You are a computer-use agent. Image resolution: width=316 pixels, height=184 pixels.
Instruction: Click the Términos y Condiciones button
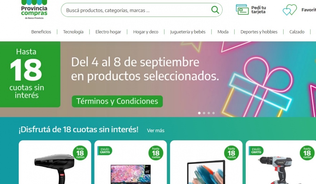point(117,101)
